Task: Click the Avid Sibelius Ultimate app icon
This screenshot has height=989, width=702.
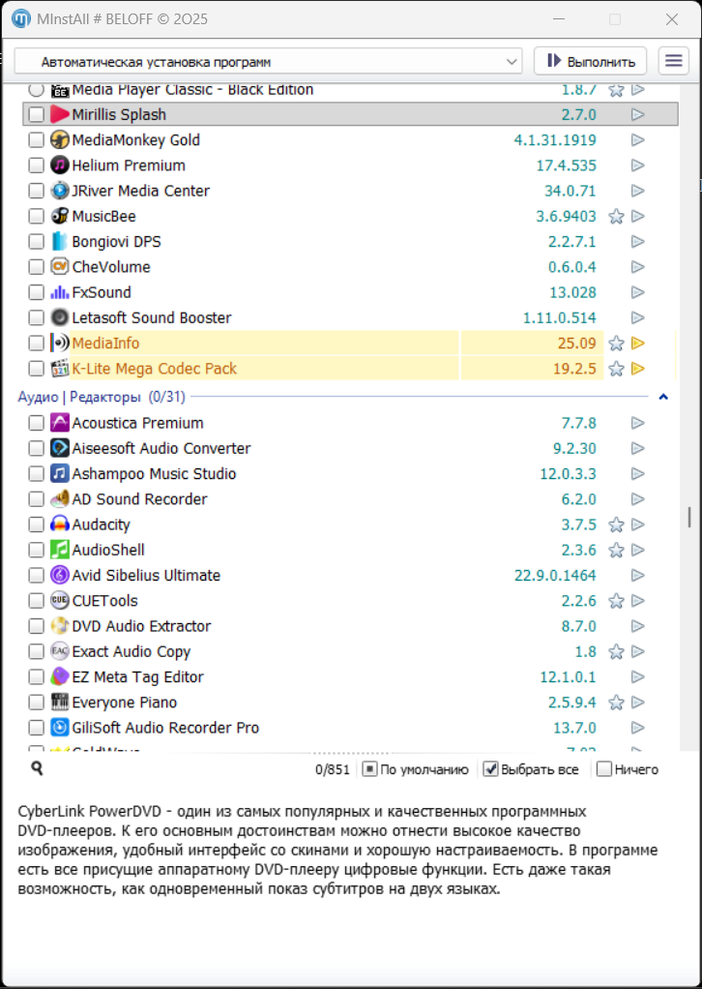Action: 60,575
